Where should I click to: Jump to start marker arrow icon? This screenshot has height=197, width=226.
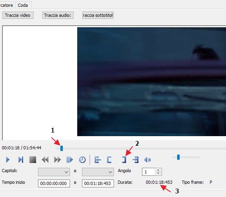pos(98,160)
